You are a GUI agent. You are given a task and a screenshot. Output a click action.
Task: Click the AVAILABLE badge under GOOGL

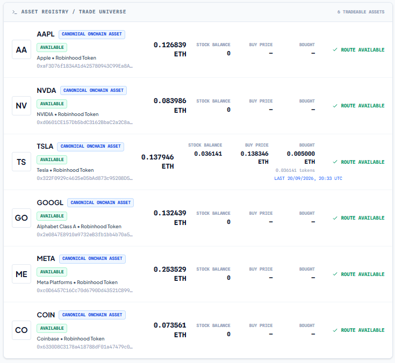click(x=52, y=216)
